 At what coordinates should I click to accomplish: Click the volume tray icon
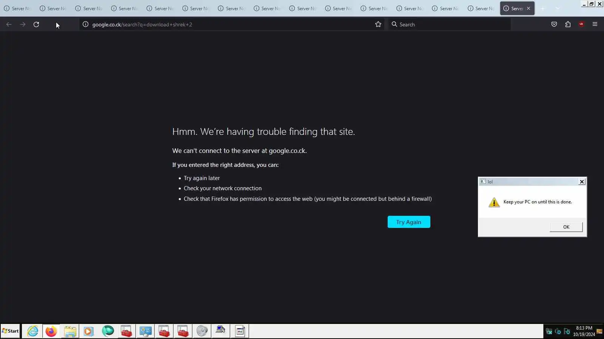pyautogui.click(x=558, y=331)
